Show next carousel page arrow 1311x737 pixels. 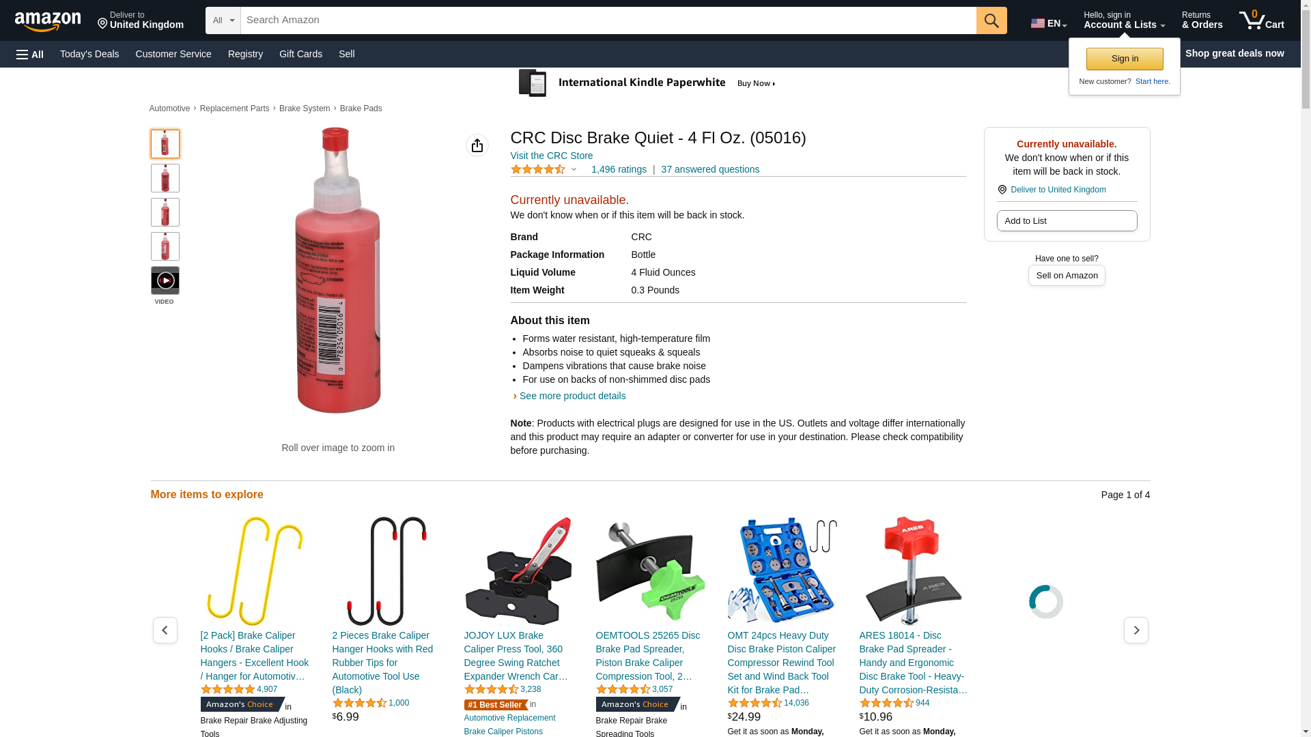click(x=1136, y=630)
